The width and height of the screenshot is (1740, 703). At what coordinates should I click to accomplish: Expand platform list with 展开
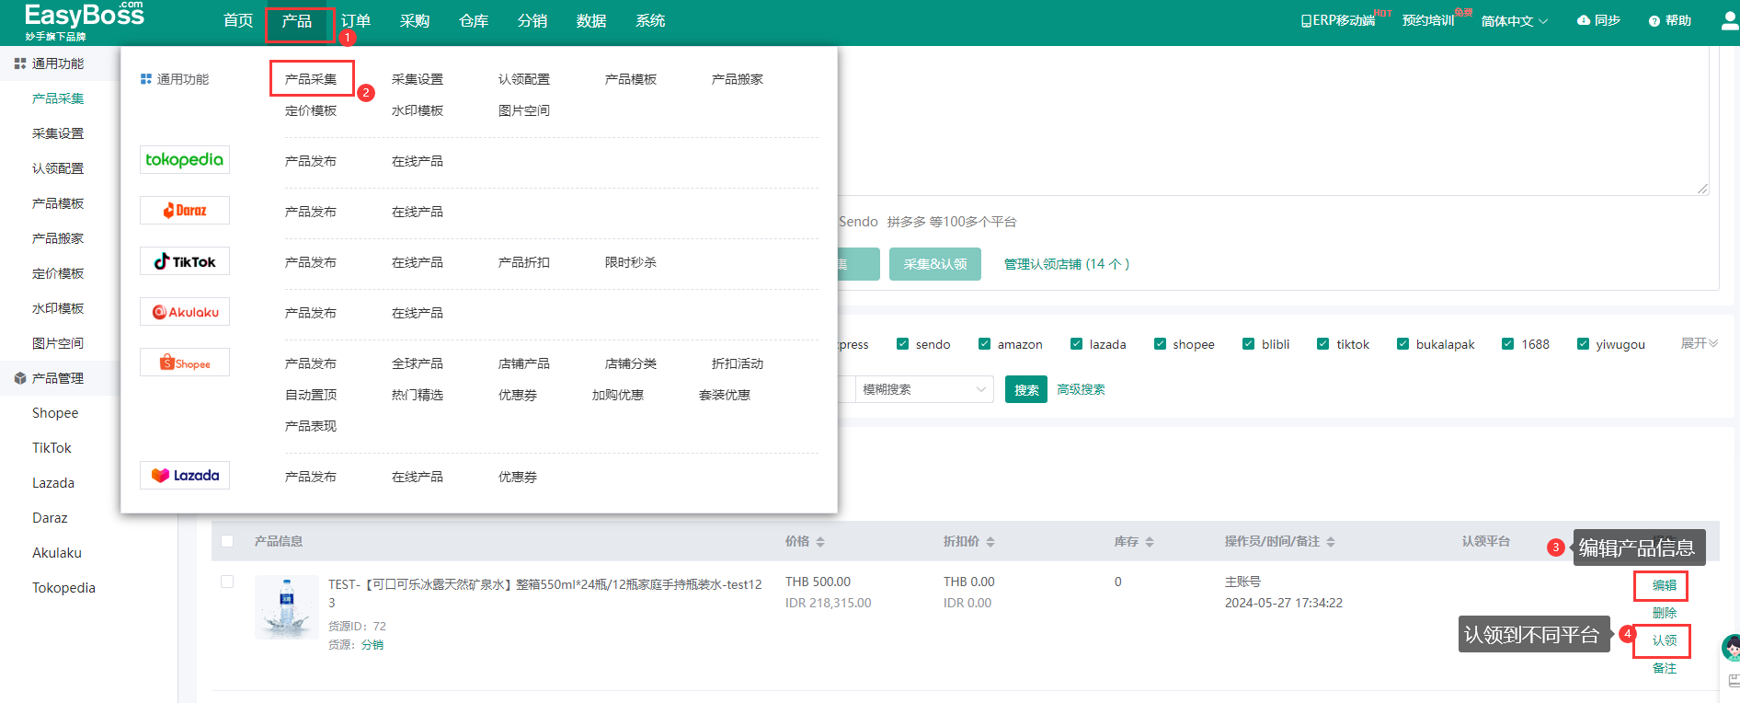click(1699, 343)
